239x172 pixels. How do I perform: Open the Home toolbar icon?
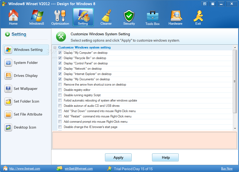[13, 17]
